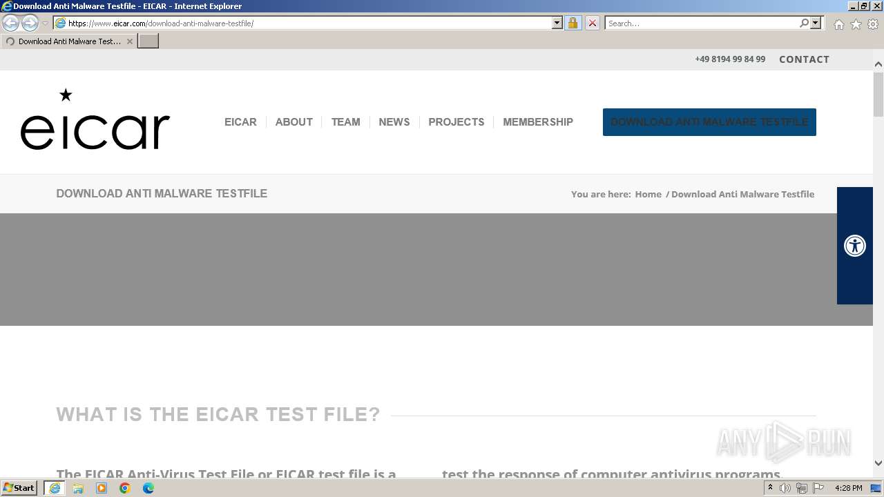The image size is (884, 497).
Task: Open the Chrome taskbar icon
Action: tap(125, 488)
